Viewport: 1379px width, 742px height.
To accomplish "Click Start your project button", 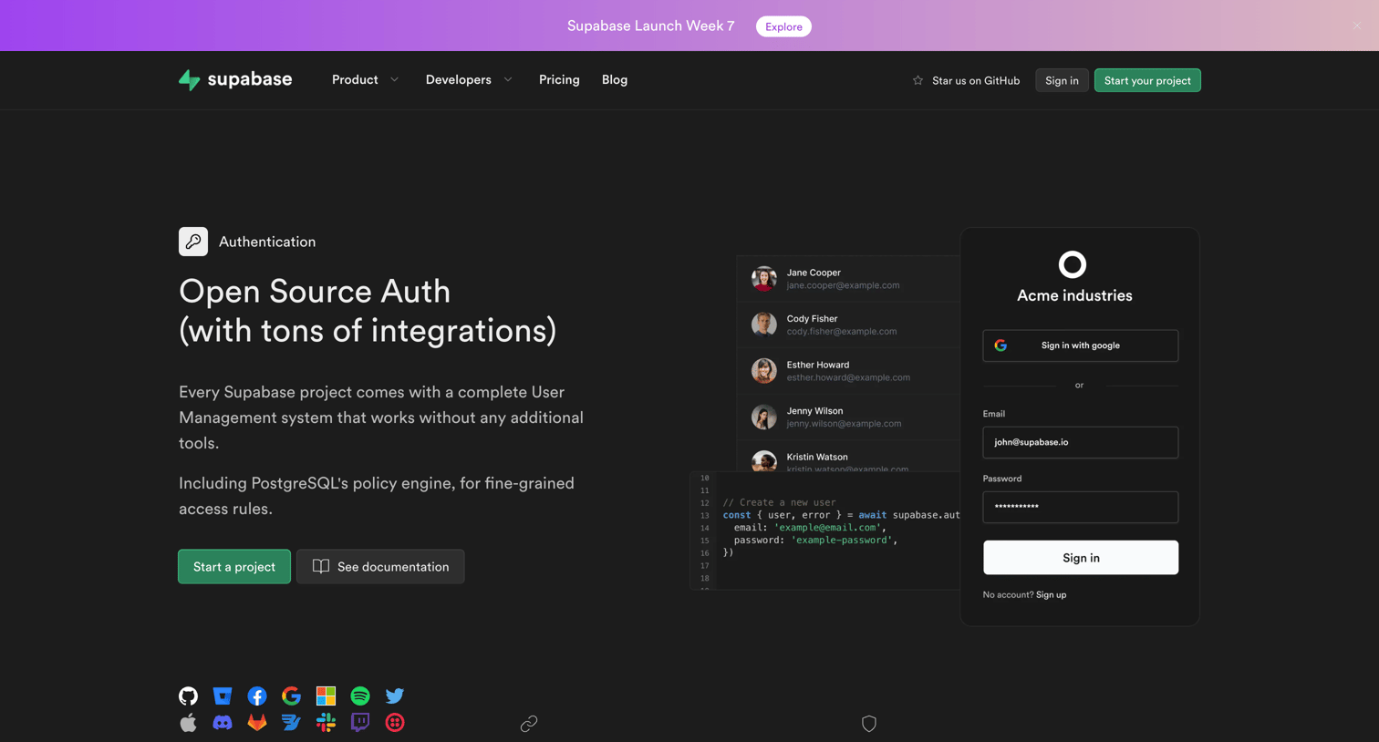I will tap(1147, 80).
